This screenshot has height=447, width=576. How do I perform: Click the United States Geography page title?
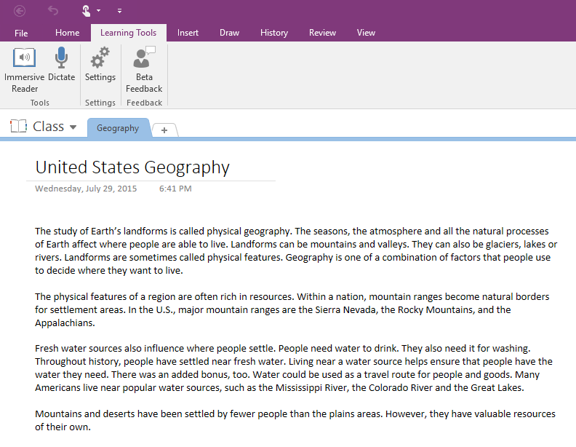132,167
